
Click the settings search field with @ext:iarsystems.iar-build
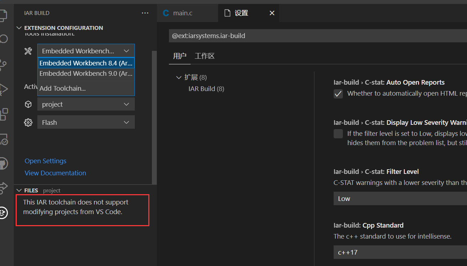click(x=318, y=36)
